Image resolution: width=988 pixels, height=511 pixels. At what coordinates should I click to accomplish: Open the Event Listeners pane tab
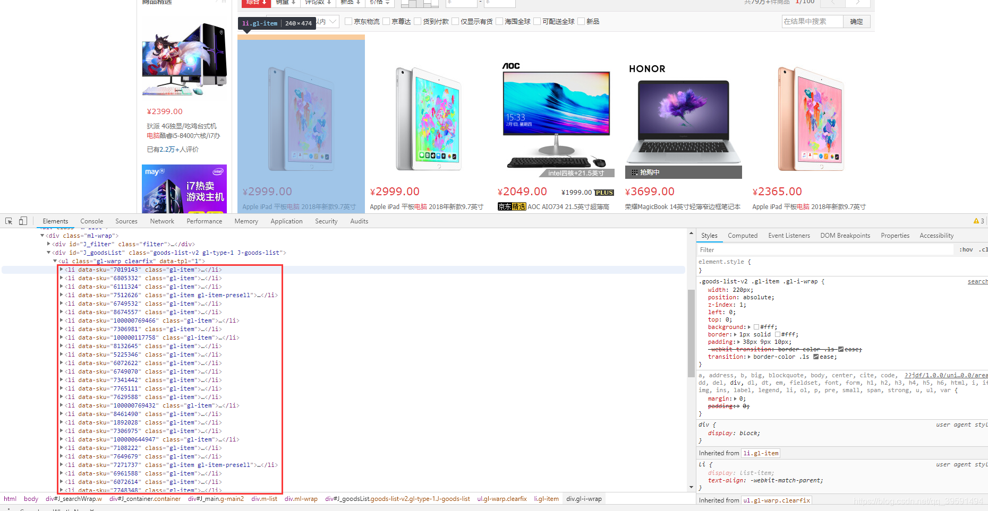789,236
